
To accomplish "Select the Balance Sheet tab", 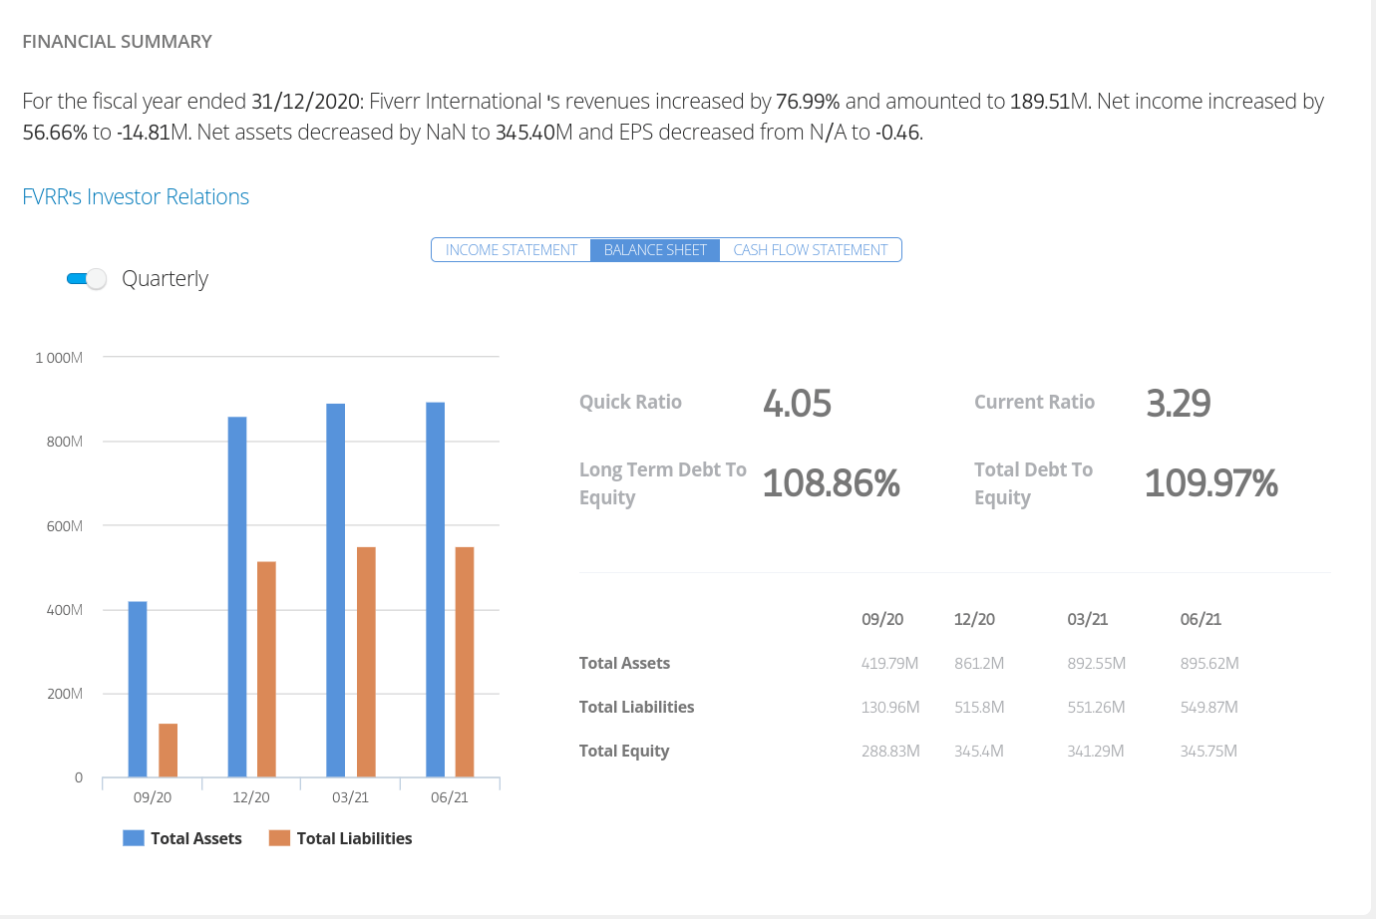I will 655,249.
